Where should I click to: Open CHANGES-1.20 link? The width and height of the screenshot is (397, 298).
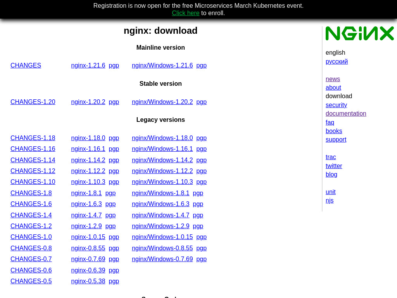[x=33, y=102]
